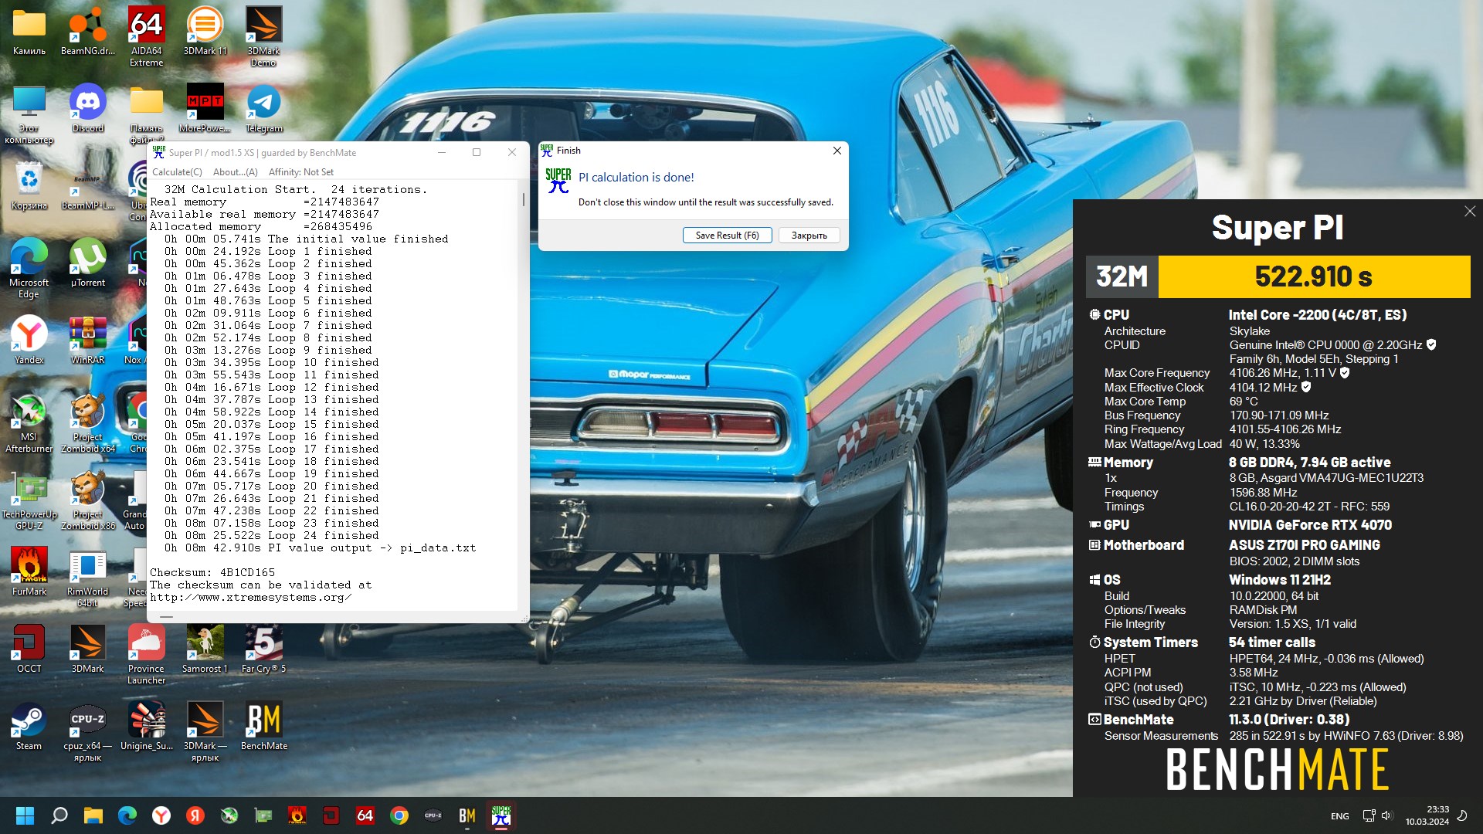
Task: Open the 3DMark 11 desktop shortcut
Action: (205, 31)
